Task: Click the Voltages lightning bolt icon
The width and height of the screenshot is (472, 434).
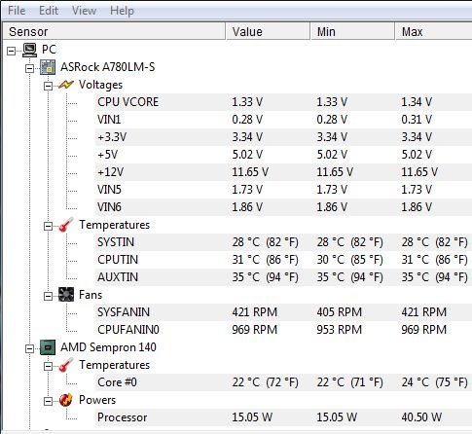Action: pyautogui.click(x=66, y=85)
